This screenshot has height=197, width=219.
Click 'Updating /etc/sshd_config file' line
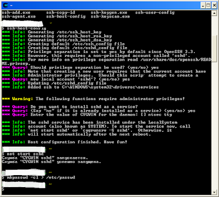[x=54, y=83]
